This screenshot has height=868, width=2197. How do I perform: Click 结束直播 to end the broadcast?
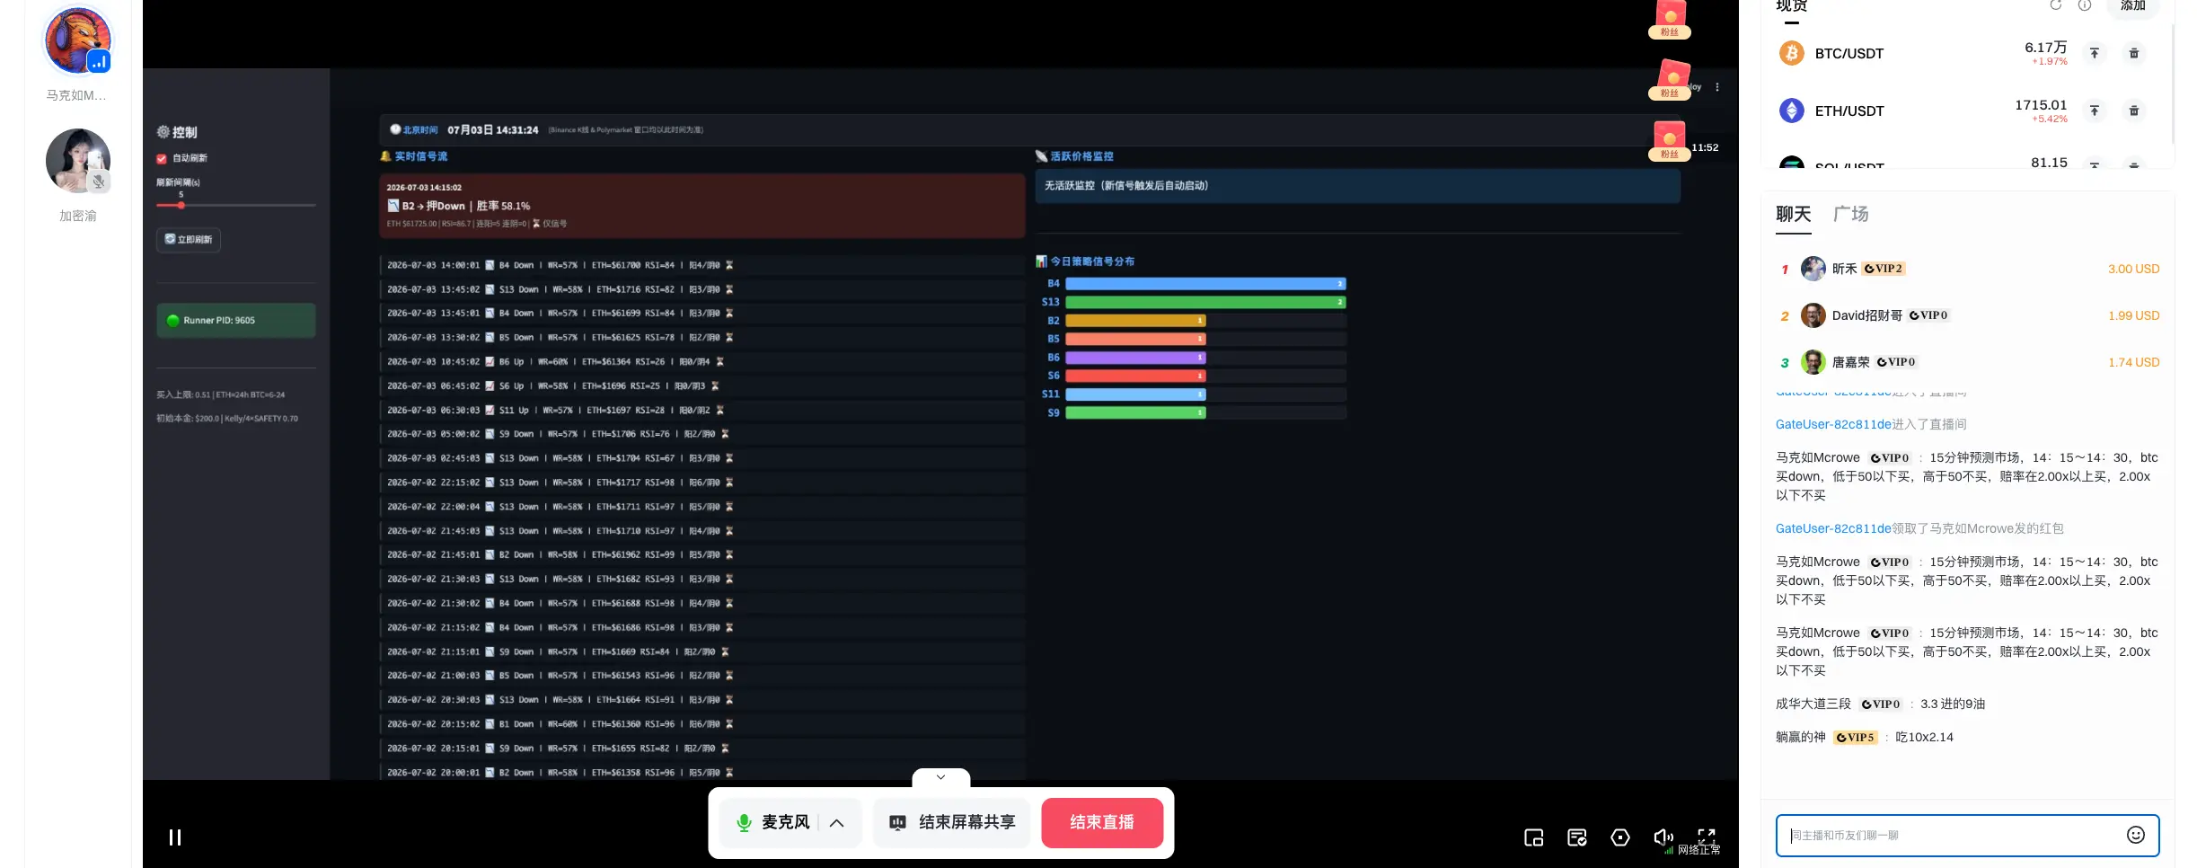coord(1102,822)
